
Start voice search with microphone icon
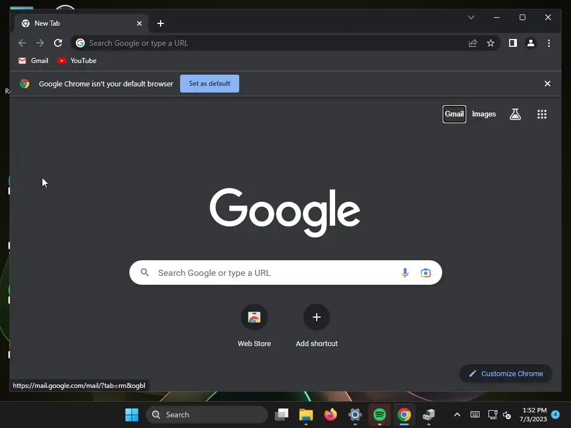pyautogui.click(x=405, y=273)
